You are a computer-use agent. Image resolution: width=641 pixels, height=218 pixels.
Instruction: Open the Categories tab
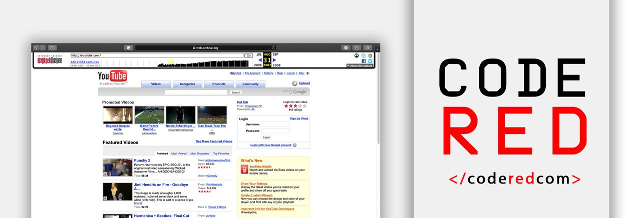coord(187,84)
